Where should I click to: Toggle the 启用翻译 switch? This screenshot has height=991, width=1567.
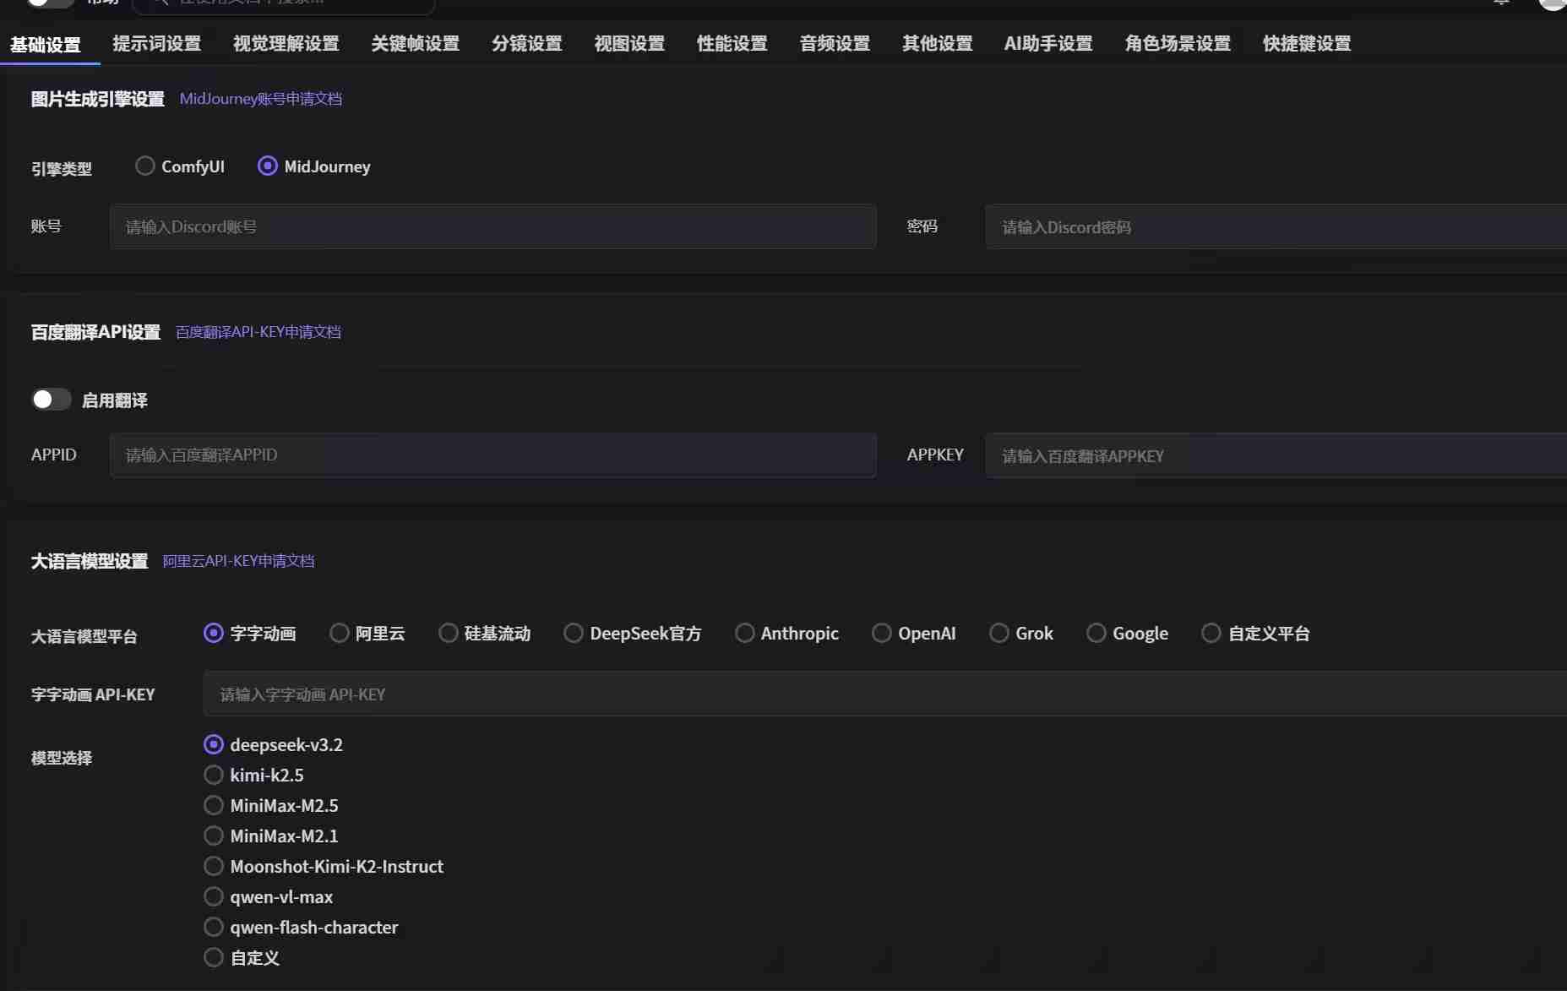(51, 400)
